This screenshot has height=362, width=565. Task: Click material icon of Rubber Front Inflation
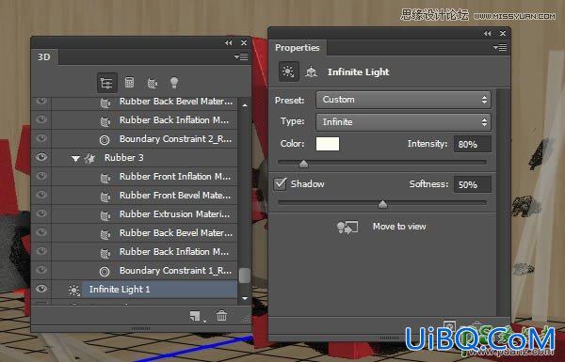pyautogui.click(x=105, y=178)
